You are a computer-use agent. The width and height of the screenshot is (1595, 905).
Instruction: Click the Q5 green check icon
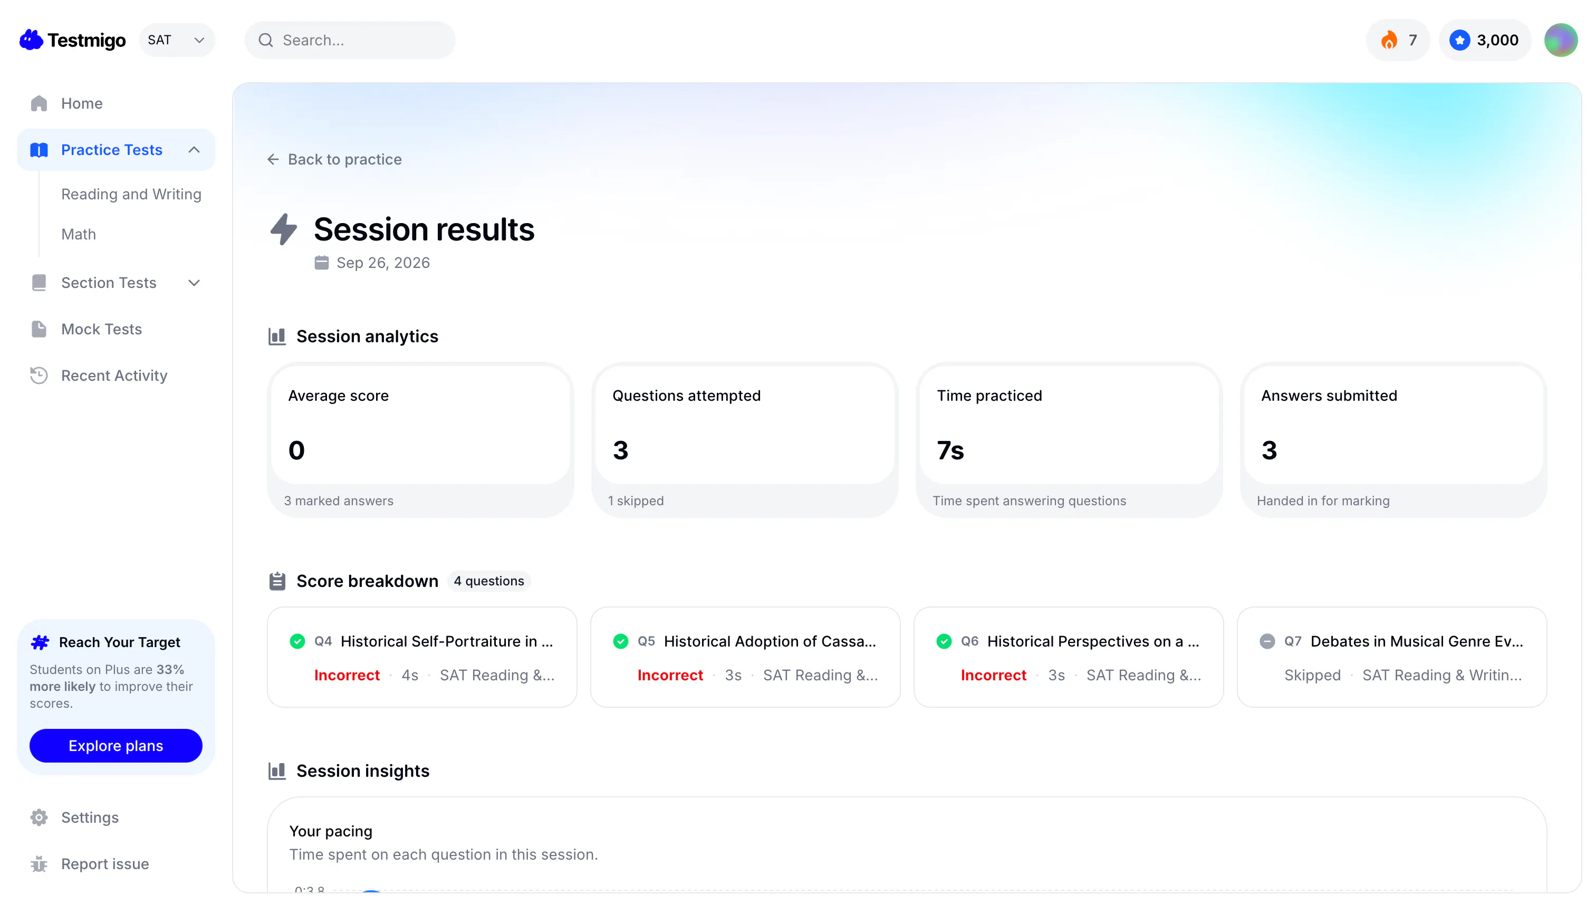click(x=620, y=641)
